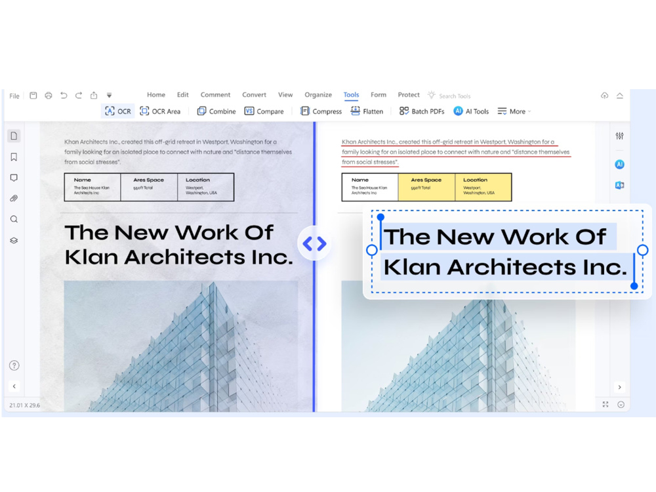Image resolution: width=656 pixels, height=492 pixels.
Task: Click the highlighted Location table cell
Action: pyautogui.click(x=483, y=187)
